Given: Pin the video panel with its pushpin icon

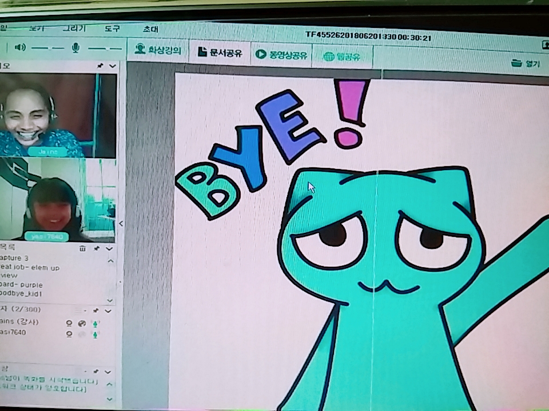Looking at the screenshot, I should 101,66.
